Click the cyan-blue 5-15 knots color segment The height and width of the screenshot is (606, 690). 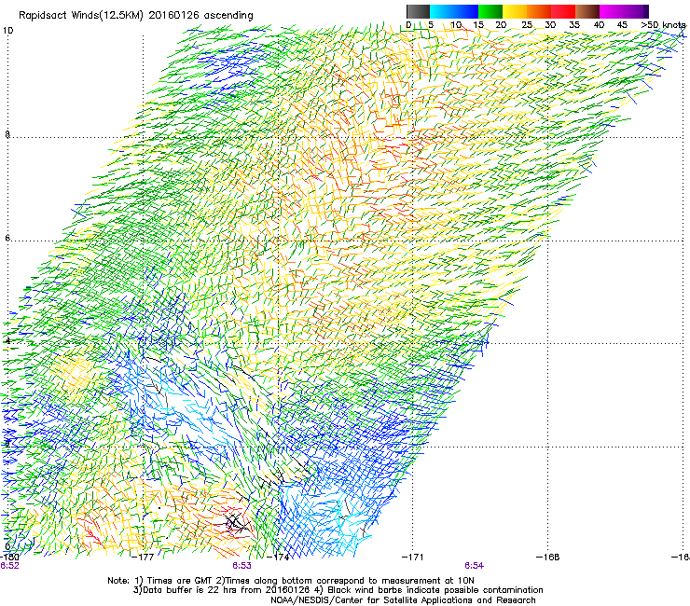[454, 11]
